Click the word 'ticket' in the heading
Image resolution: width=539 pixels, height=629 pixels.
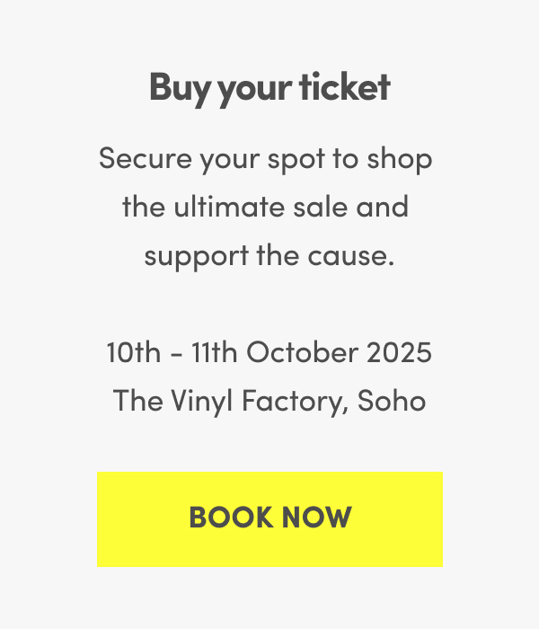pyautogui.click(x=344, y=86)
